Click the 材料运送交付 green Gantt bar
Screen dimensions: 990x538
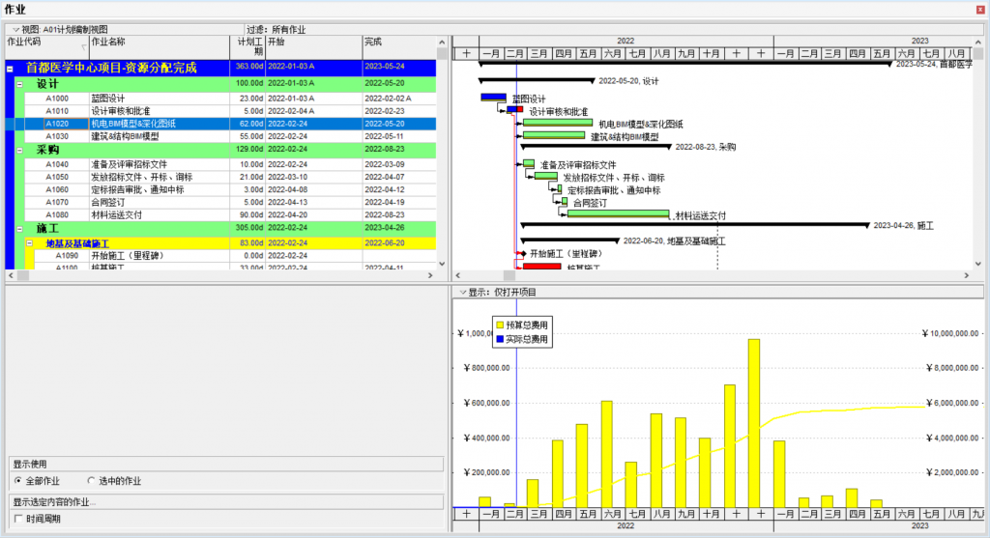coord(618,213)
